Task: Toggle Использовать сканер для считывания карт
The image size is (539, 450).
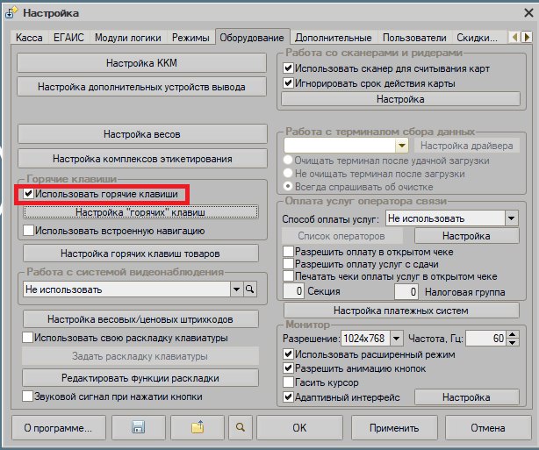Action: tap(288, 68)
